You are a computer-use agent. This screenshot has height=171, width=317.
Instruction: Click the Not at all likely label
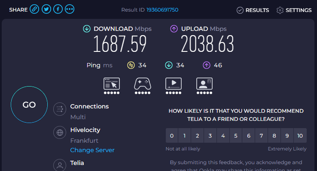tap(183, 149)
